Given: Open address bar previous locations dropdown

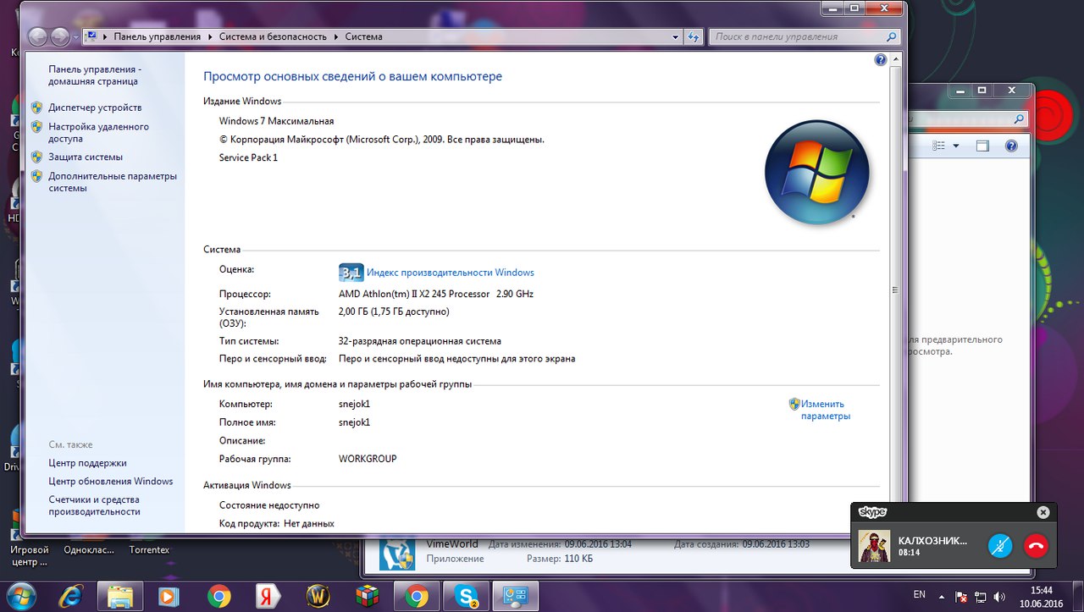Looking at the screenshot, I should (x=675, y=37).
